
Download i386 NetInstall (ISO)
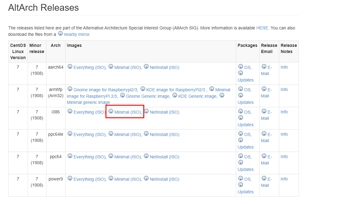click(x=165, y=112)
